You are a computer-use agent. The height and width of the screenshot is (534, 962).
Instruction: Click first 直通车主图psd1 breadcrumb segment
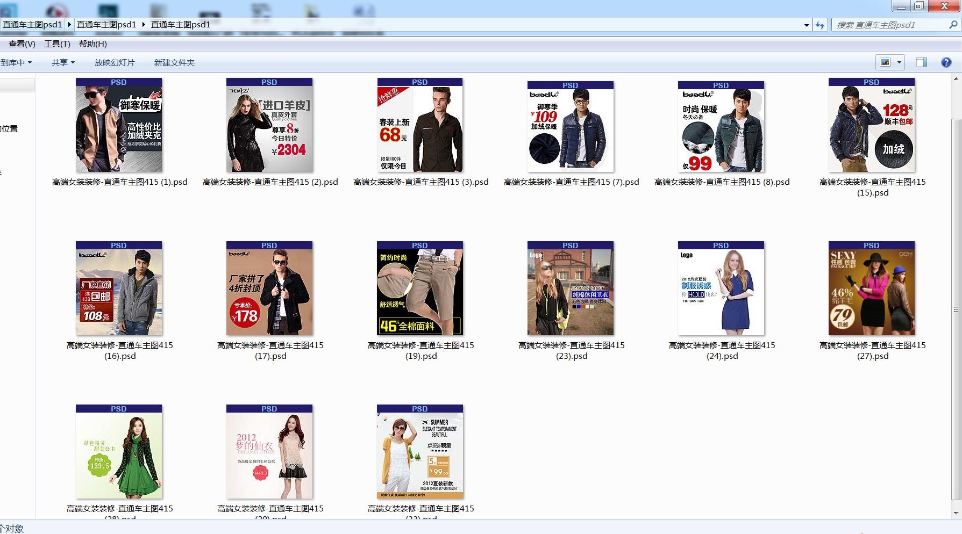(x=32, y=25)
